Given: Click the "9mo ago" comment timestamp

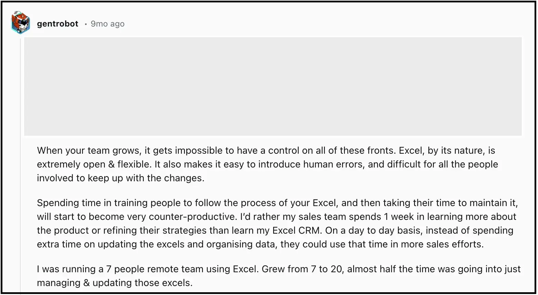Looking at the screenshot, I should (108, 24).
